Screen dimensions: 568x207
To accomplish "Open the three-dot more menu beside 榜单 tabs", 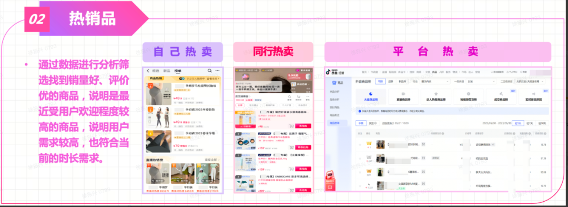I will pyautogui.click(x=217, y=71).
